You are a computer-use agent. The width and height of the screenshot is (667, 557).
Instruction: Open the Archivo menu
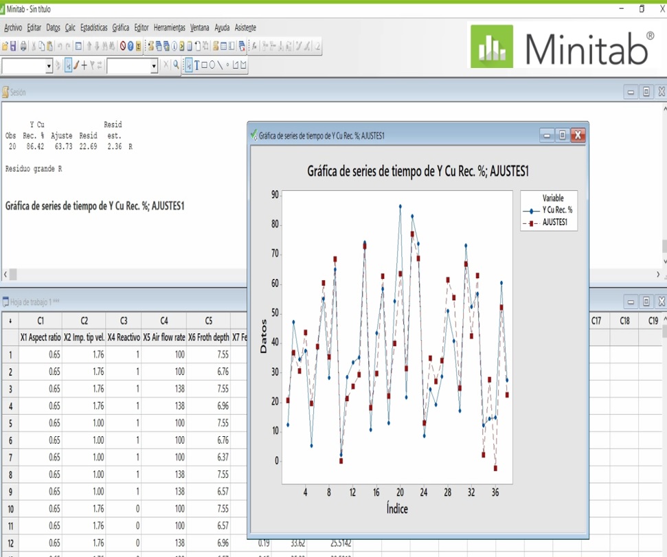click(13, 27)
